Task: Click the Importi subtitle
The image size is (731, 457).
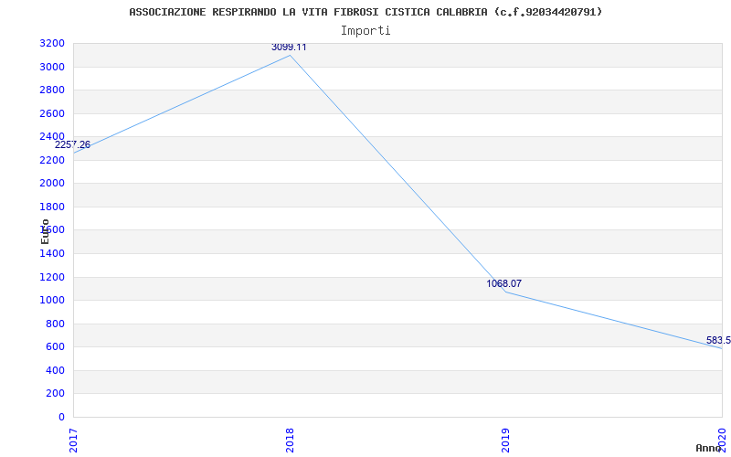Action: 365,31
